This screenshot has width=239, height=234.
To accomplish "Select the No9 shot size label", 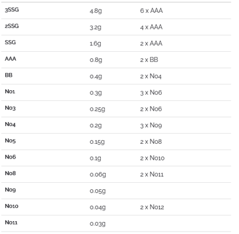I will click(x=10, y=190).
